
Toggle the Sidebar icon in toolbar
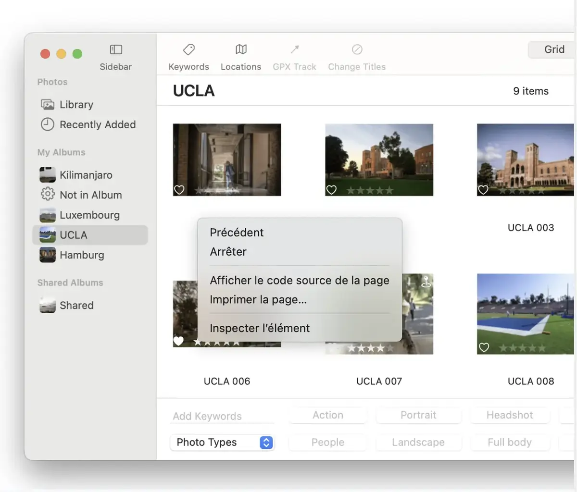coord(116,49)
